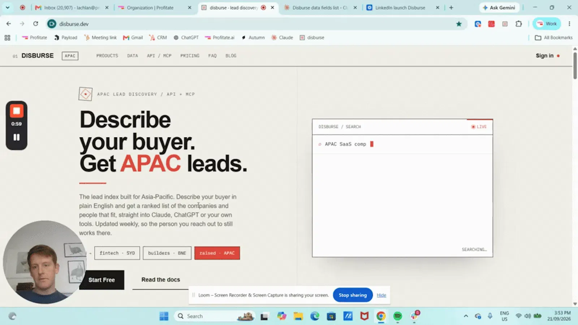The height and width of the screenshot is (325, 578).
Task: Open the Chrome apps grid in bookmarks bar
Action: (7, 38)
